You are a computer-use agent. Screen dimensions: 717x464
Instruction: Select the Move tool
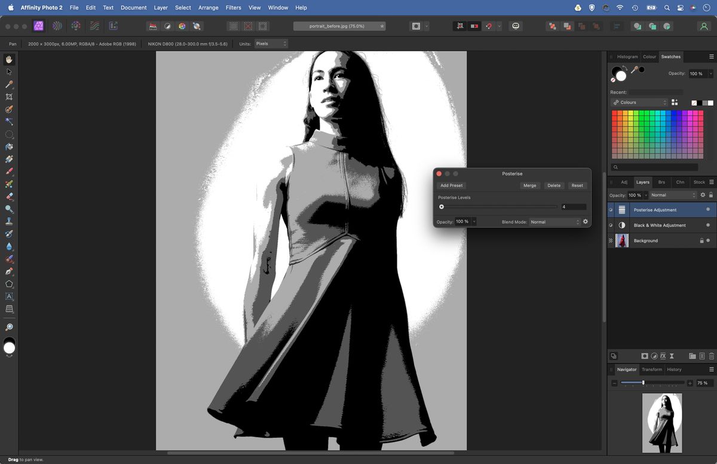click(8, 72)
